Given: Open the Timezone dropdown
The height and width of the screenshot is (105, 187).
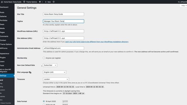Looking at the screenshot, I should [56, 79].
